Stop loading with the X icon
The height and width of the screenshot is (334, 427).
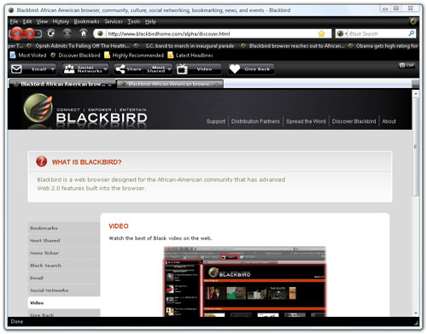tap(67, 33)
